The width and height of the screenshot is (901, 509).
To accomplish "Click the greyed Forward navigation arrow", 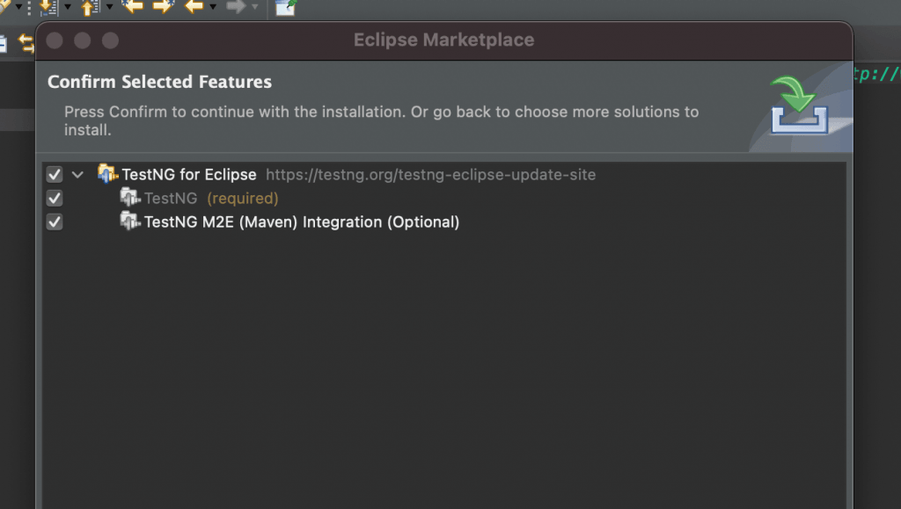I will pos(235,6).
